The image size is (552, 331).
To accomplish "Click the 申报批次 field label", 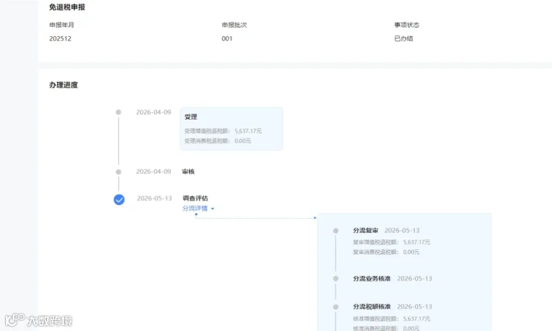I will (x=234, y=25).
